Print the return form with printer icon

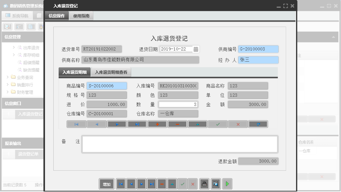click(x=204, y=184)
